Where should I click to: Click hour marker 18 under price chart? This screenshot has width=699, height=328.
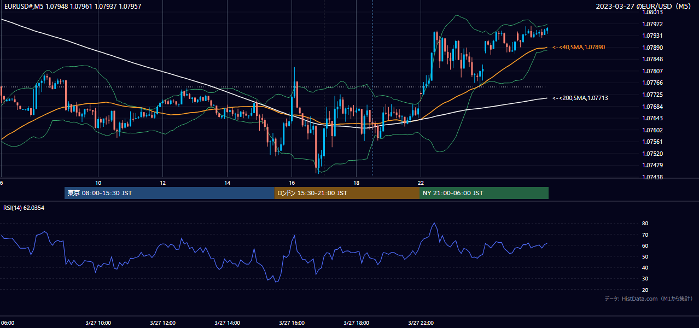356,183
